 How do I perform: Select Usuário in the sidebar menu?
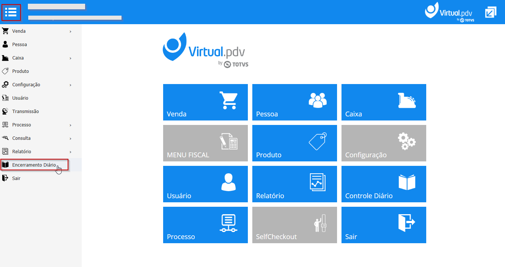click(x=41, y=98)
